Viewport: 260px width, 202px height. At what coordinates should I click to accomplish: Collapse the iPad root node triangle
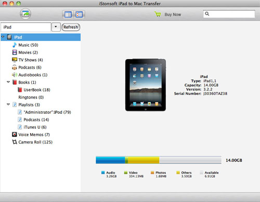[x=3, y=37]
